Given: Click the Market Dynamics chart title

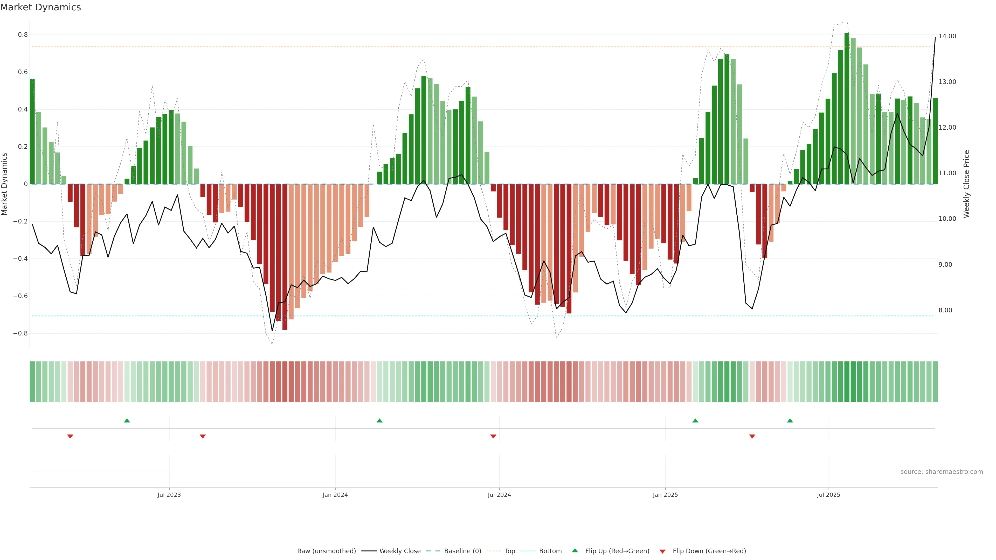Looking at the screenshot, I should click(41, 7).
